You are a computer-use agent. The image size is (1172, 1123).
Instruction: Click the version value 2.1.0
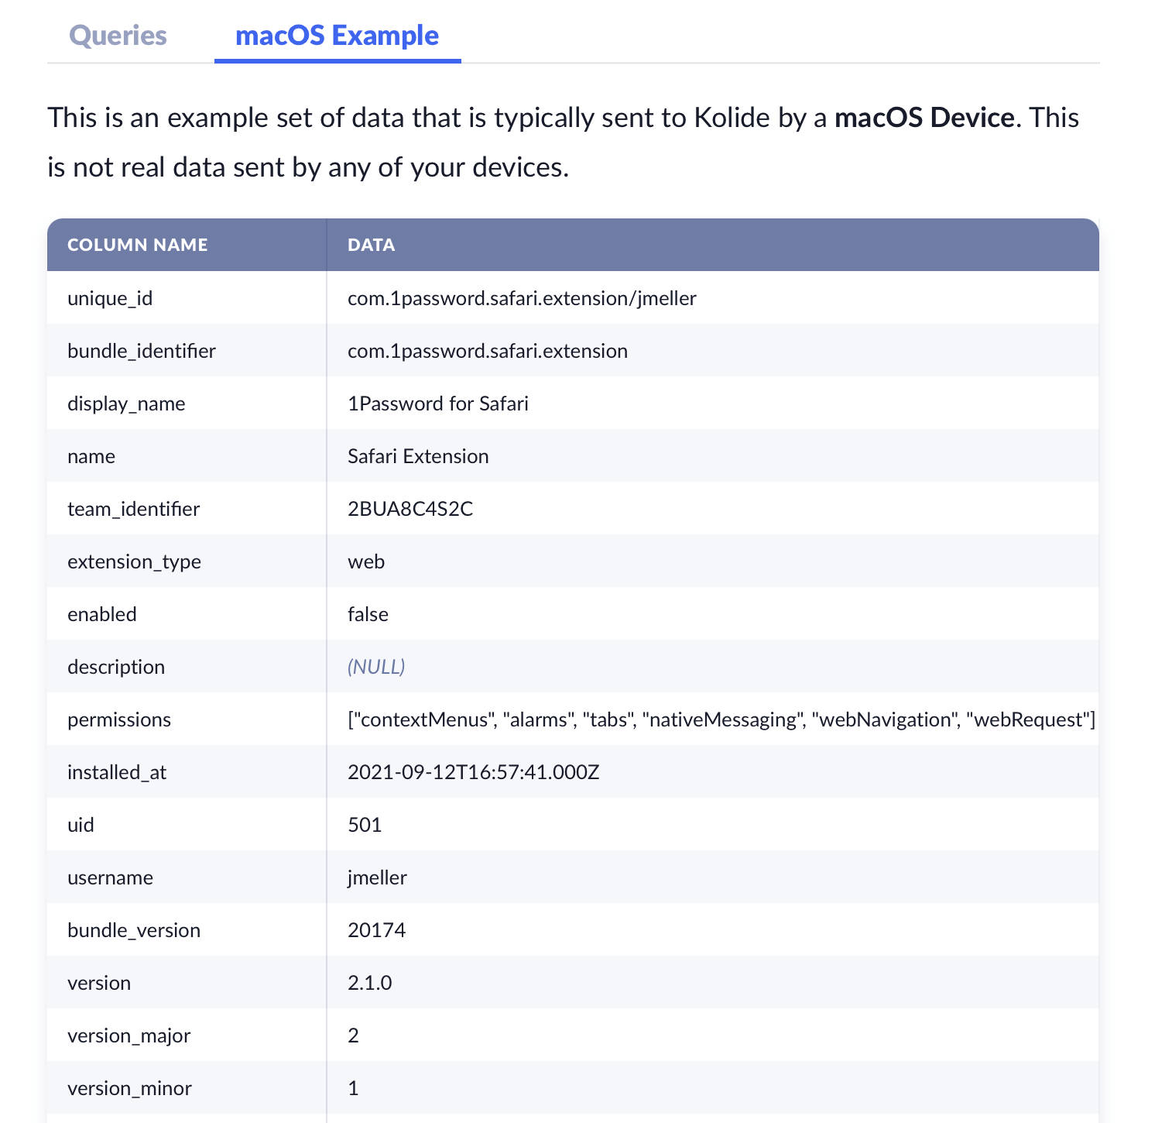coord(369,983)
